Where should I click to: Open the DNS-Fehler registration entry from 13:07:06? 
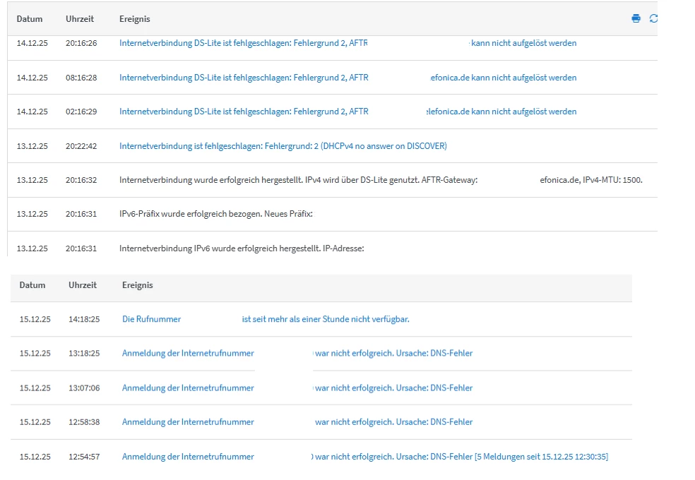[x=188, y=388]
